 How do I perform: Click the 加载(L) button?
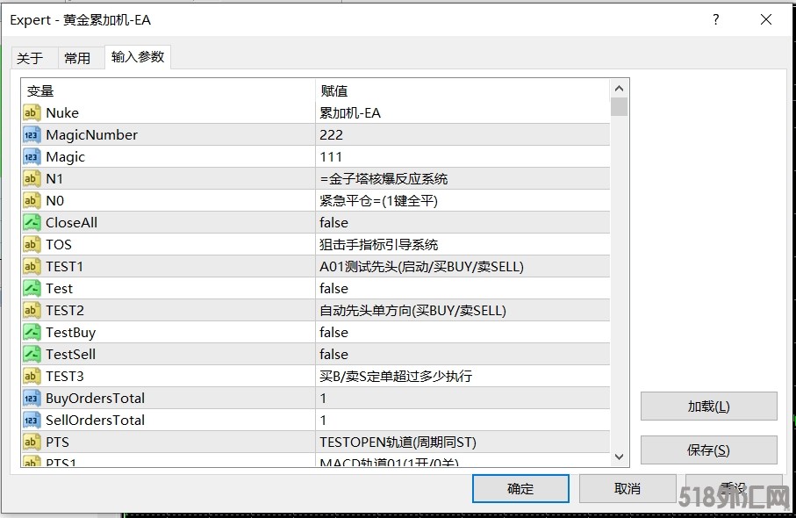(708, 406)
